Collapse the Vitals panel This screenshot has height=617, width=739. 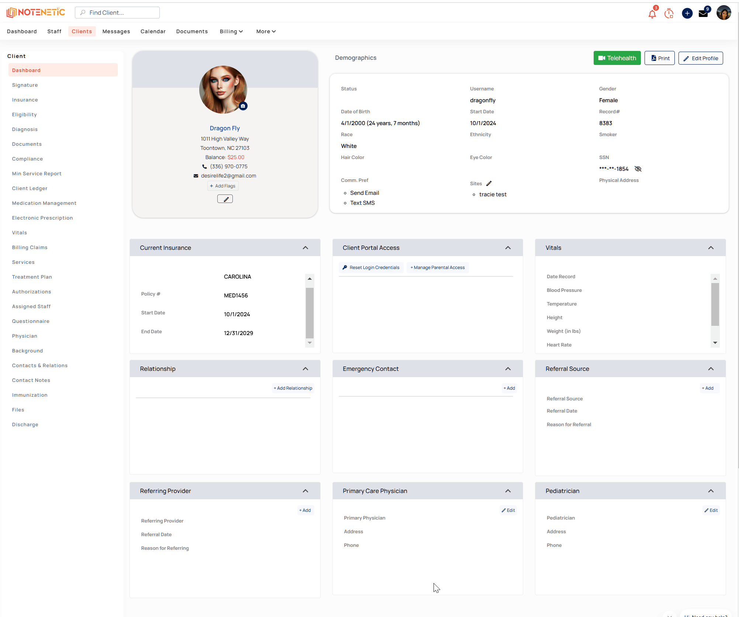[x=711, y=248]
